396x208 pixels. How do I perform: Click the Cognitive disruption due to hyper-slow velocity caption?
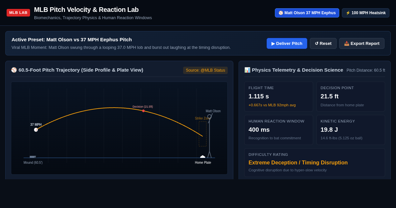[287, 170]
